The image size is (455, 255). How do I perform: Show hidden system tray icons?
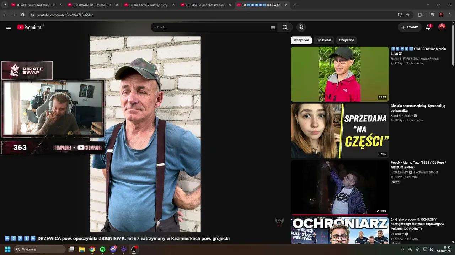pyautogui.click(x=402, y=249)
